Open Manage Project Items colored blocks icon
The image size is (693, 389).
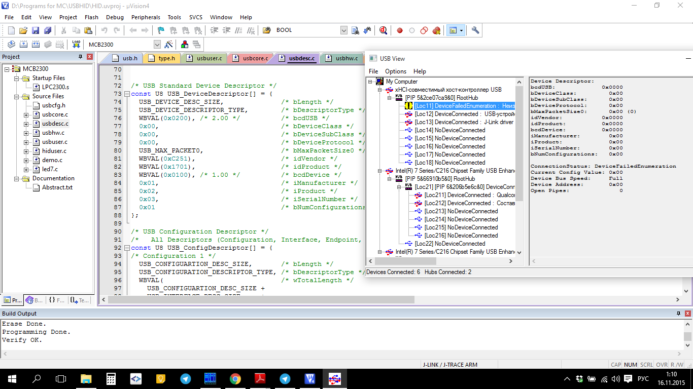click(x=185, y=45)
